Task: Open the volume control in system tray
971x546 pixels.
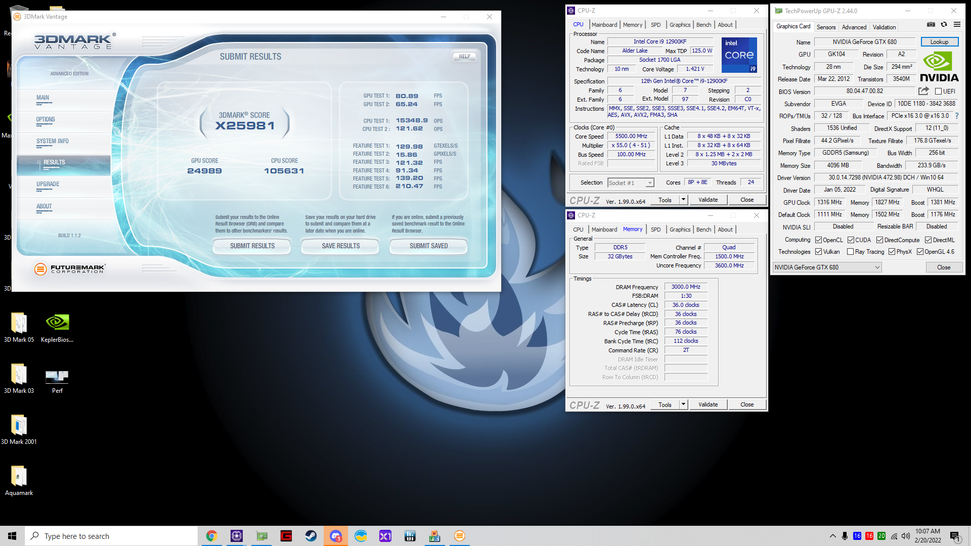Action: pos(906,536)
